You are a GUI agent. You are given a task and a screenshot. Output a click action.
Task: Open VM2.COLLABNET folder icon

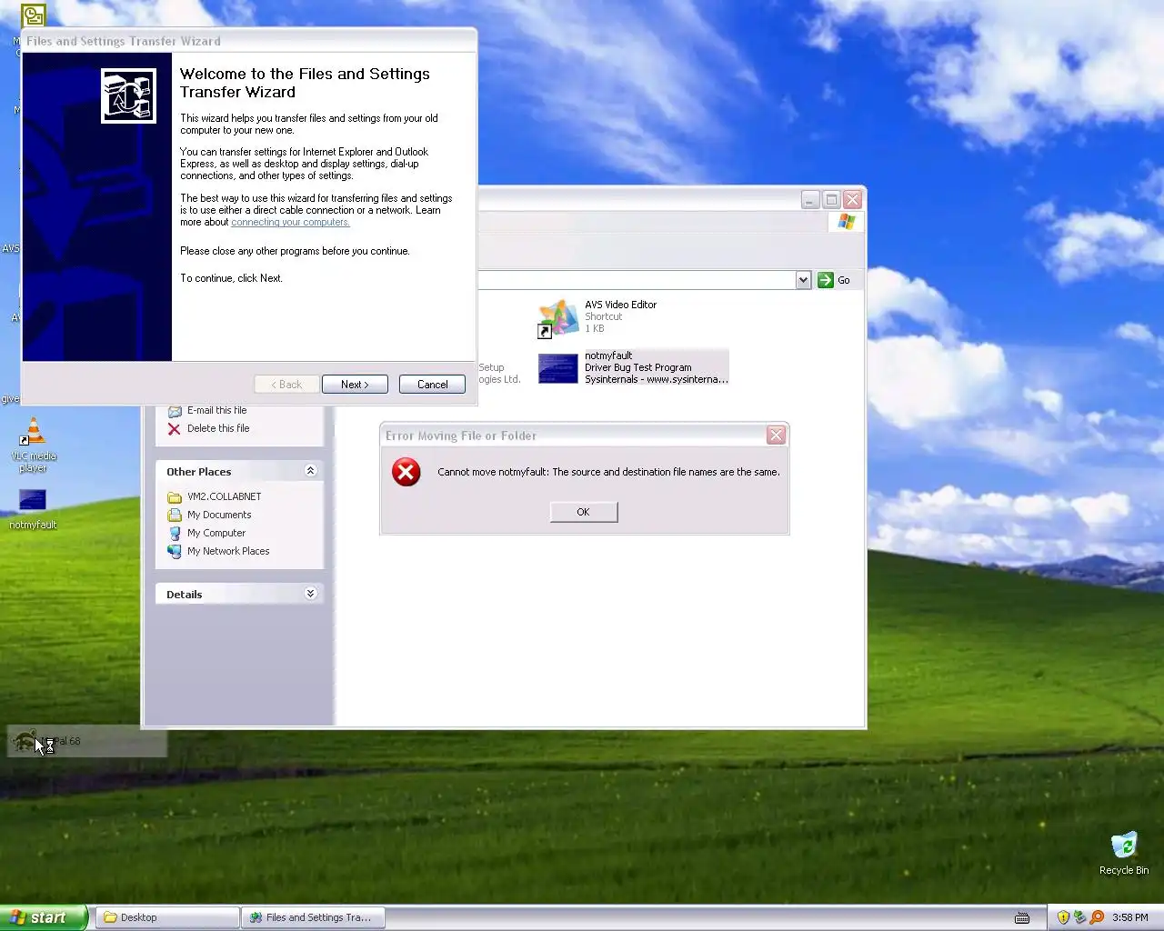click(x=175, y=497)
